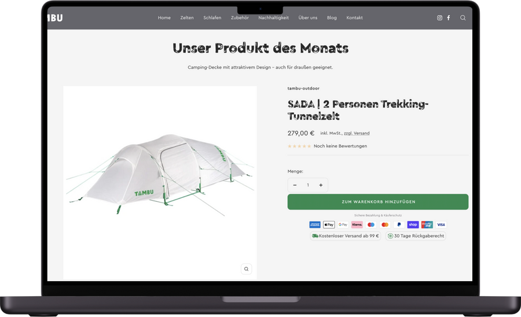Open site search with magnifier icon
Screen dimensions: 521x317
point(463,18)
